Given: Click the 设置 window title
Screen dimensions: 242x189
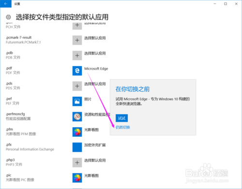Looking at the screenshot, I should tap(17, 4).
